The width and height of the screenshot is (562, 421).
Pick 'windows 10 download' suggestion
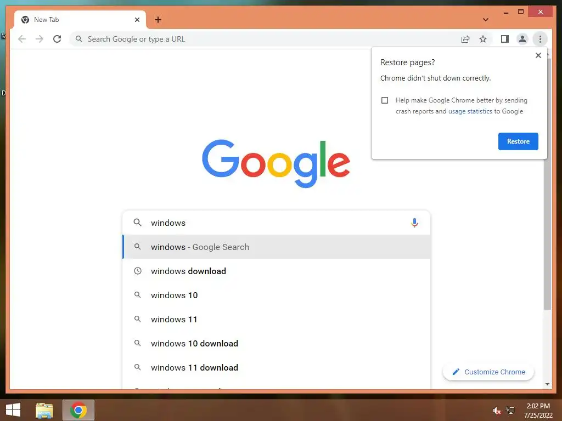click(277, 343)
